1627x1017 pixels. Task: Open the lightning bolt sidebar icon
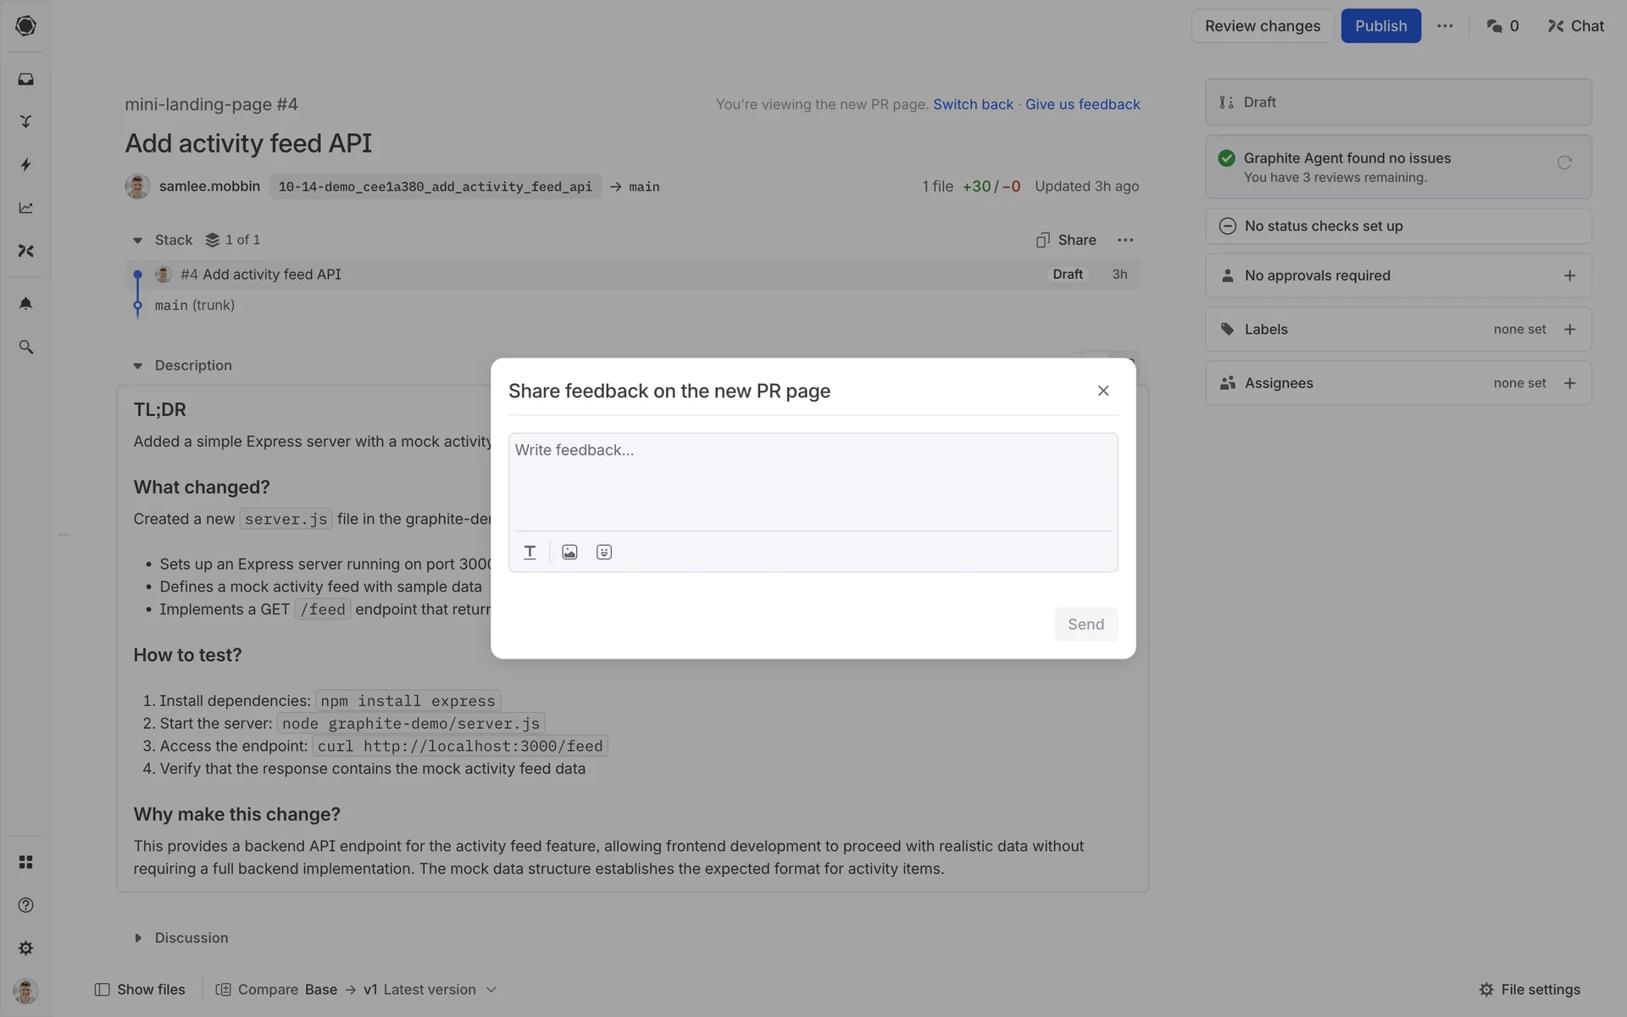point(26,164)
